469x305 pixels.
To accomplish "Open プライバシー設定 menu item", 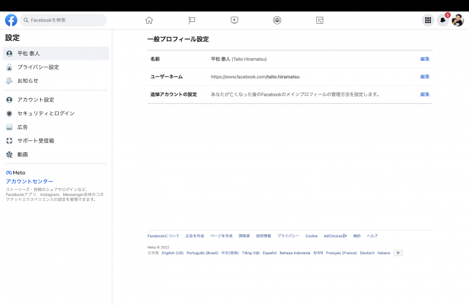I will point(56,67).
